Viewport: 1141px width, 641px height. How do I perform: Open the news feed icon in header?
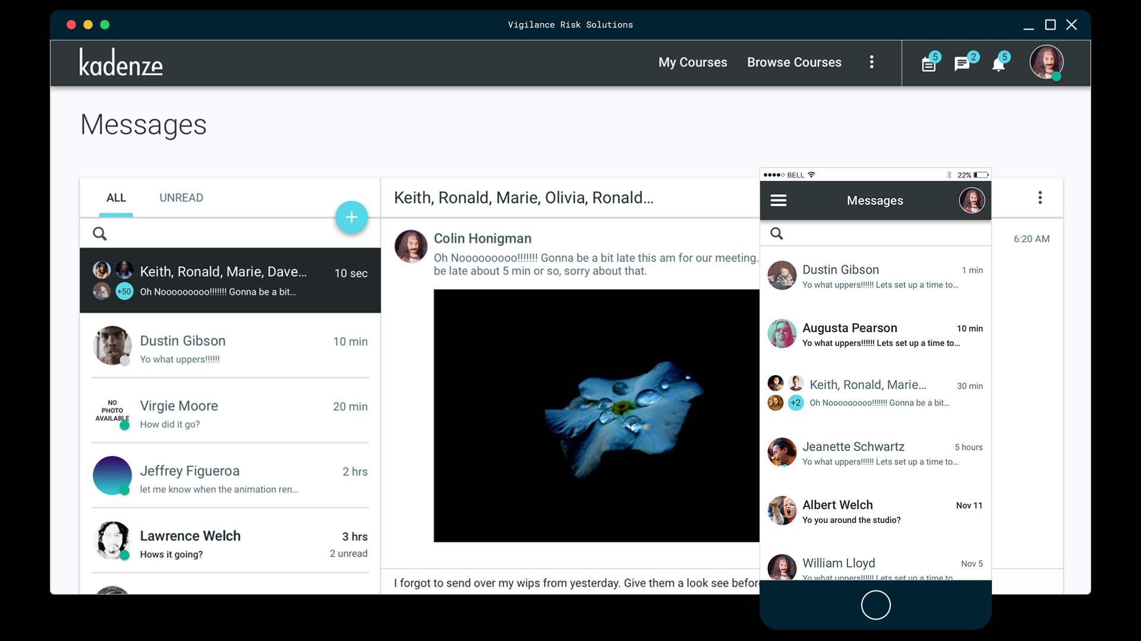point(928,64)
